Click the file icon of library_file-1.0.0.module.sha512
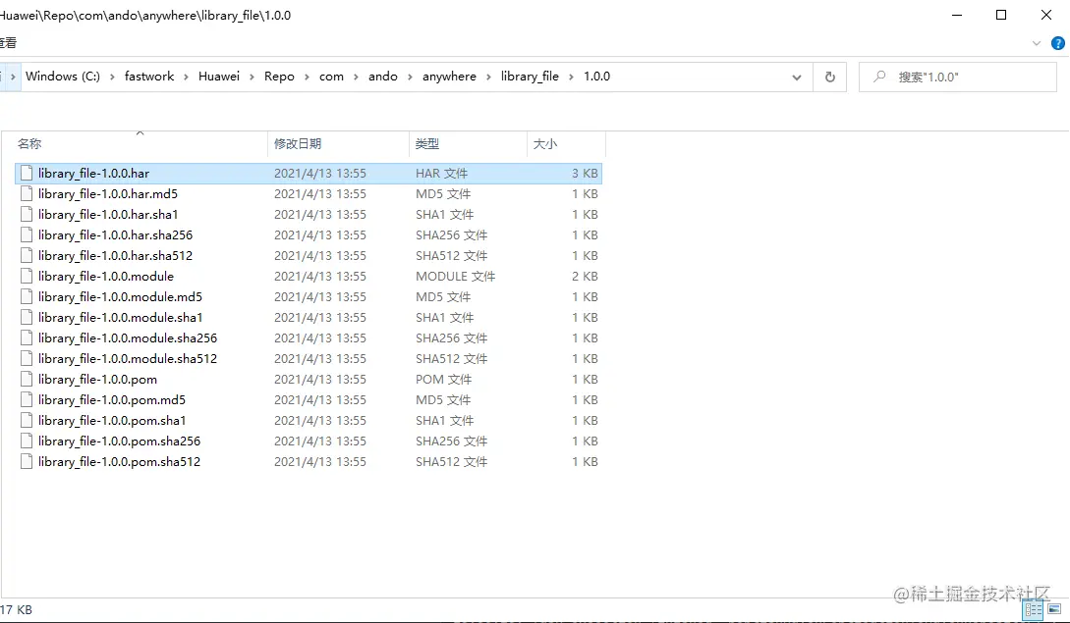Image resolution: width=1070 pixels, height=623 pixels. (27, 358)
